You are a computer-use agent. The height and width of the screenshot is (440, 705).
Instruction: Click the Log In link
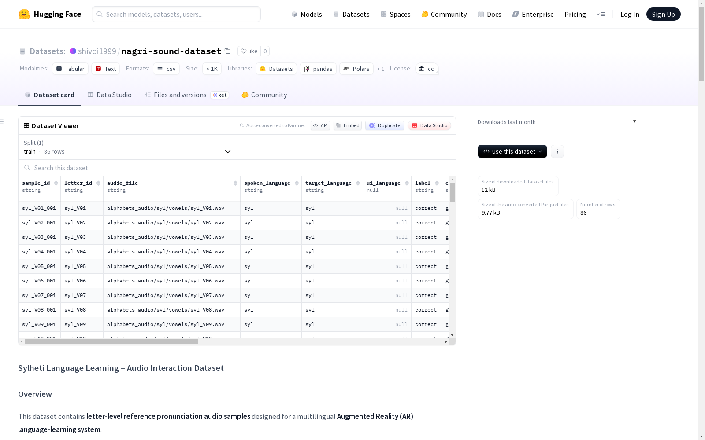[x=630, y=14]
